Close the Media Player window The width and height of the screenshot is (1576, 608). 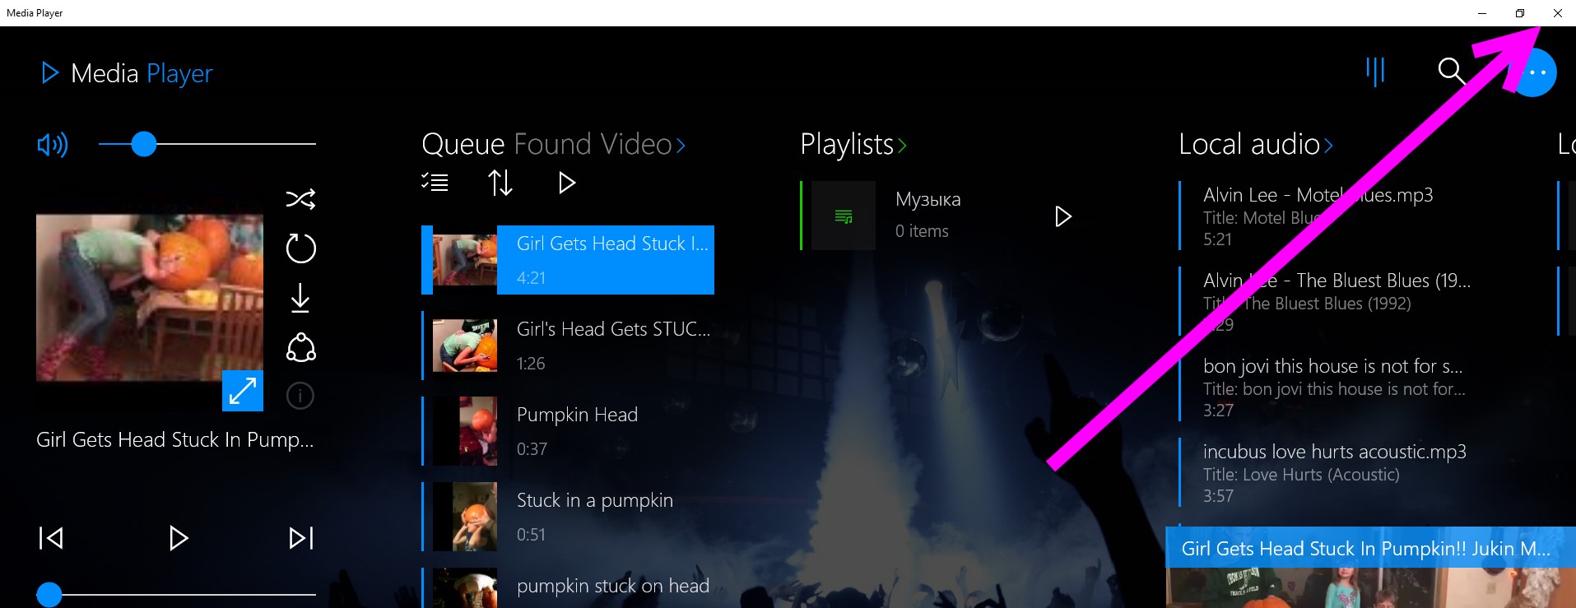coord(1558,13)
